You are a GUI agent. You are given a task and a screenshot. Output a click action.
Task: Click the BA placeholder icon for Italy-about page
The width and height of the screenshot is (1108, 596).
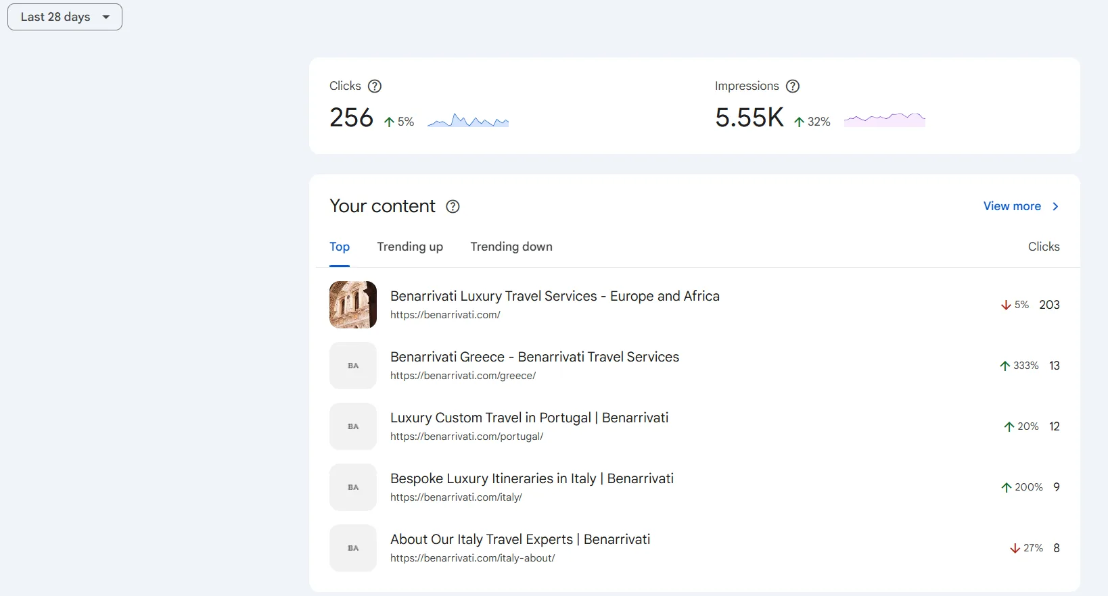pos(353,548)
